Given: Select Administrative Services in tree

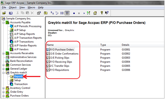Looking at the screenshot, I should (x=23, y=57).
